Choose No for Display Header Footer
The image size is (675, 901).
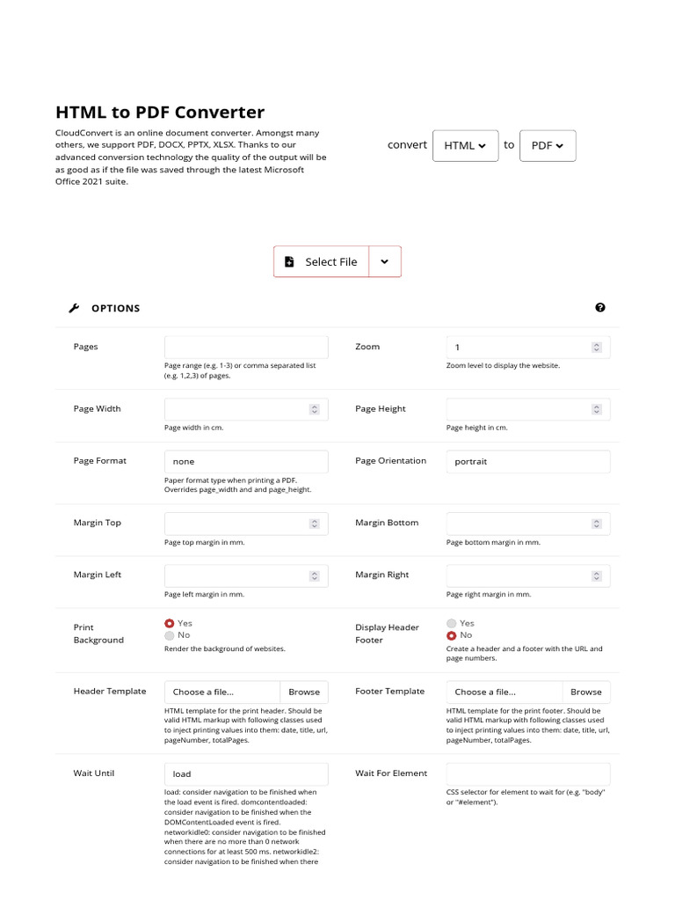click(452, 635)
